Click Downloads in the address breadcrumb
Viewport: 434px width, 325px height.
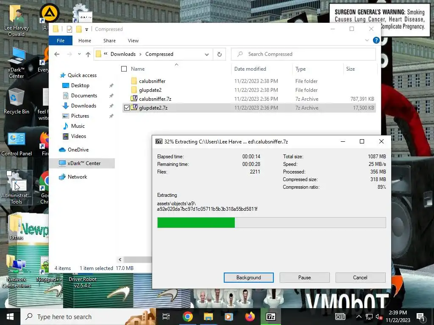[123, 54]
